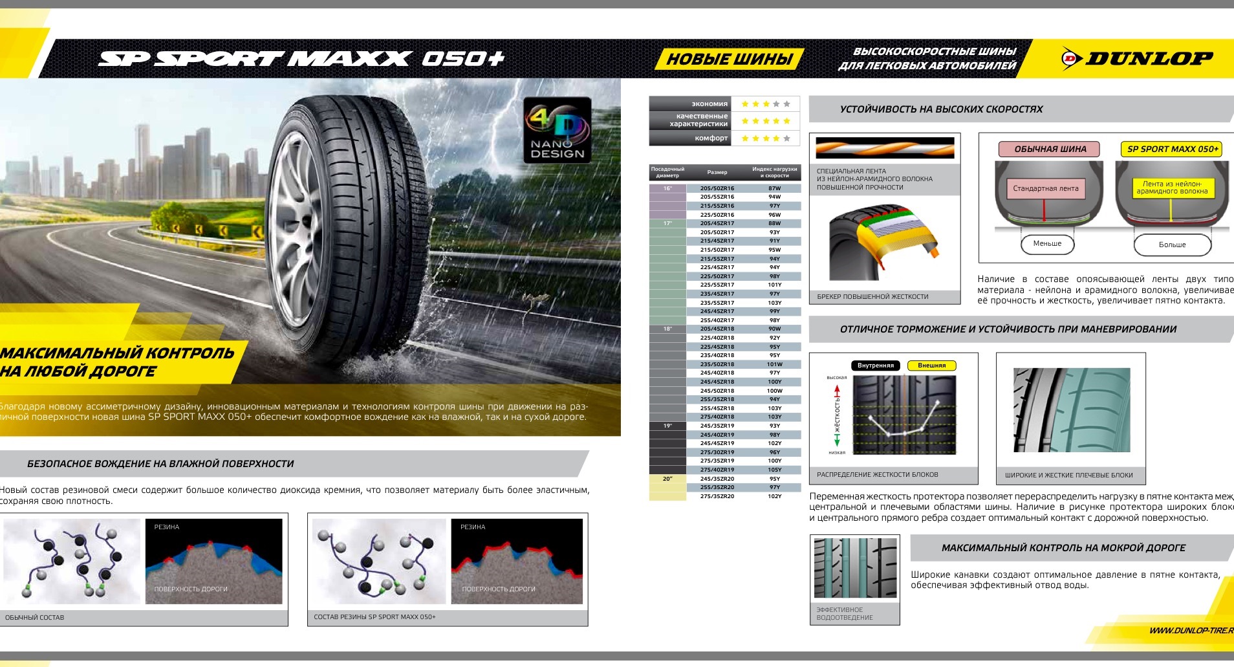
Task: Click the Dunlop logo in the header
Action: click(x=1137, y=58)
